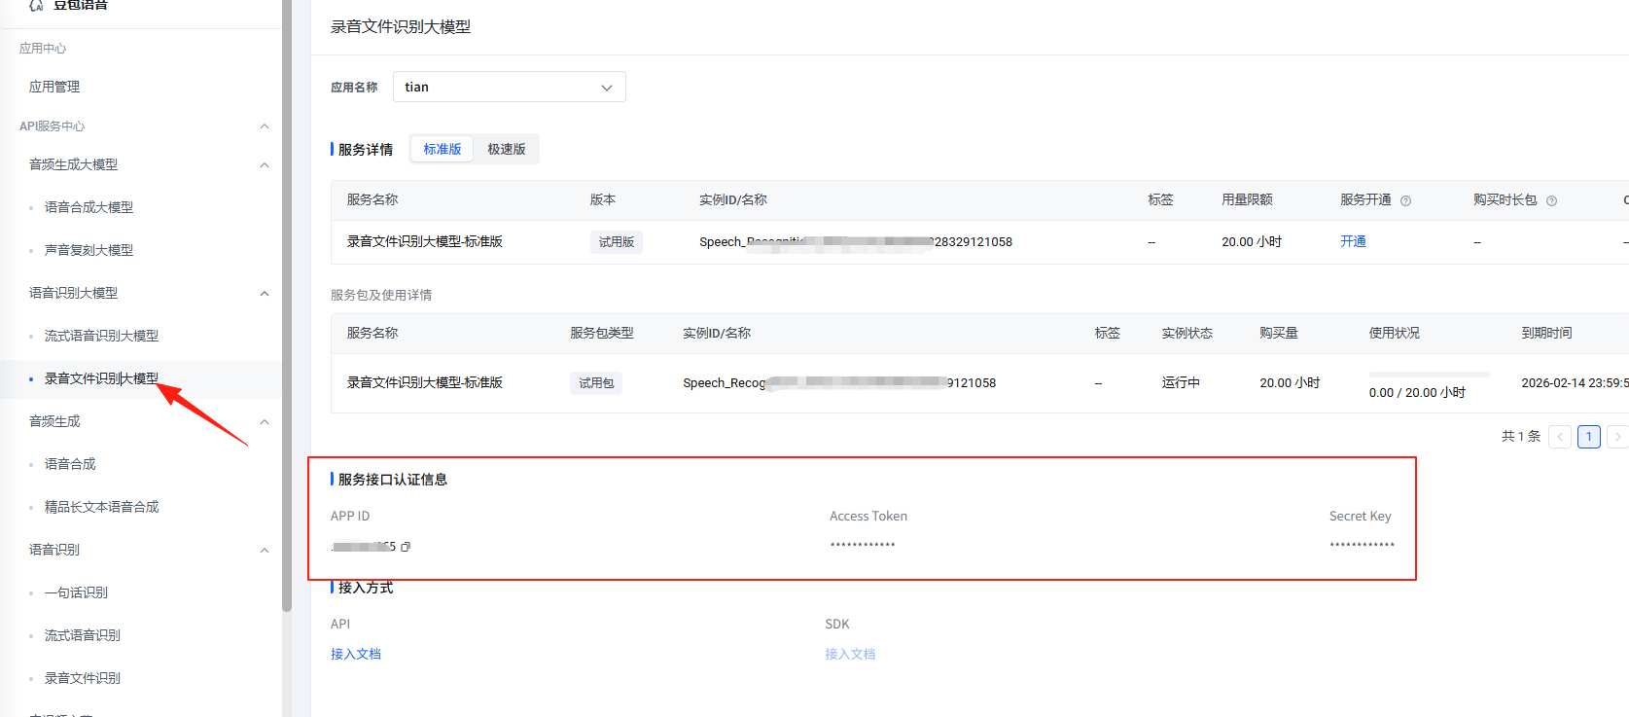
Task: Open 应用管理 in sidebar
Action: pyautogui.click(x=54, y=87)
